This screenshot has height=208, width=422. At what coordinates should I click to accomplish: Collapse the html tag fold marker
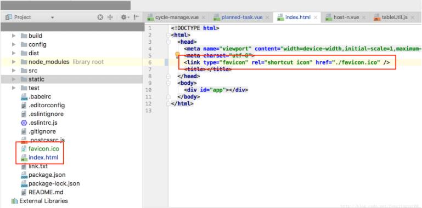[x=168, y=35]
